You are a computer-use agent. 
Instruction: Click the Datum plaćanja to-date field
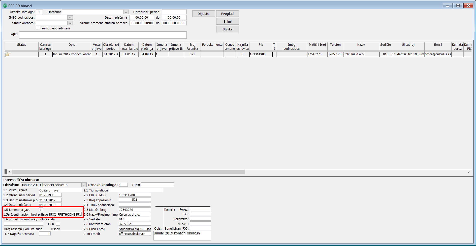click(x=174, y=18)
